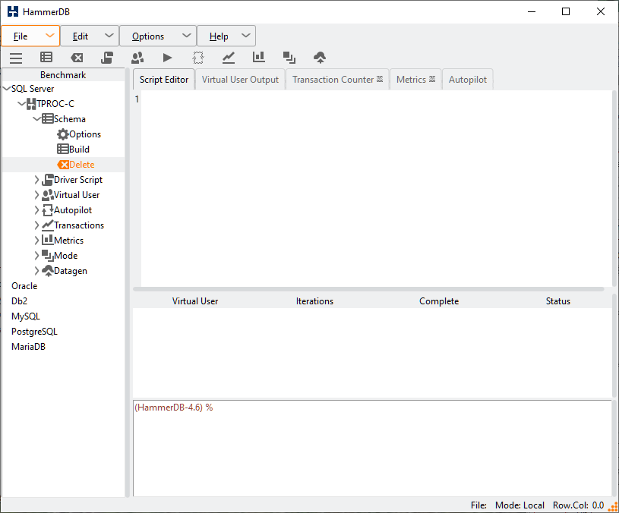Expand the Virtual User node
Viewport: 619px width, 513px height.
tap(36, 195)
